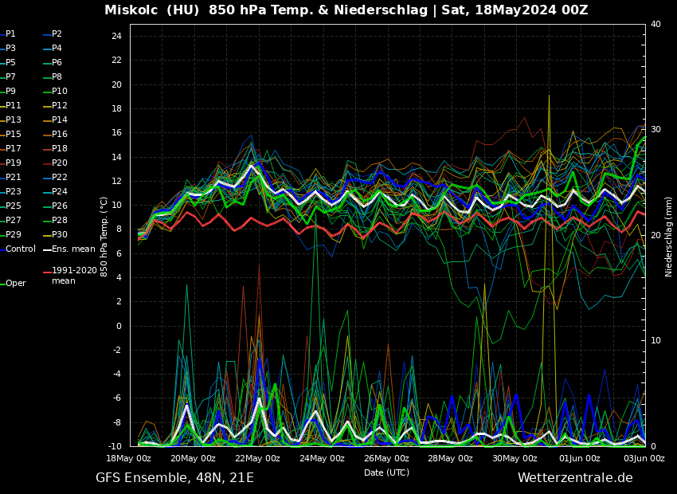677x494 pixels.
Task: Click the P1 legend entry
Action: (x=10, y=34)
